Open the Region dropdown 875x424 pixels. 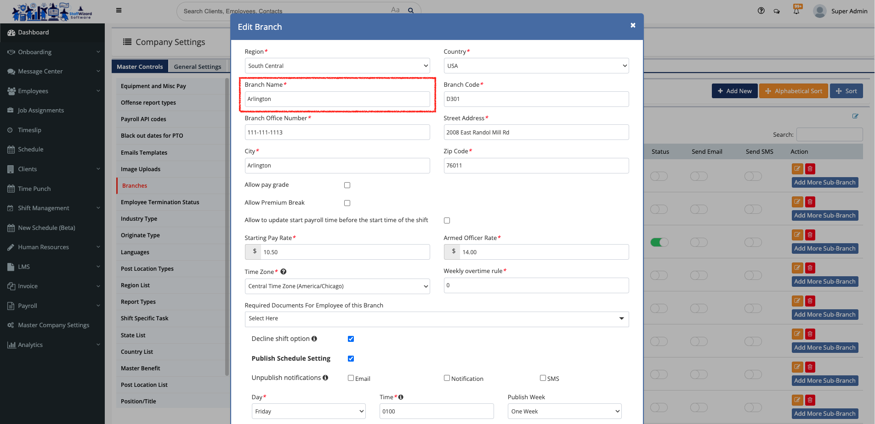[337, 66]
